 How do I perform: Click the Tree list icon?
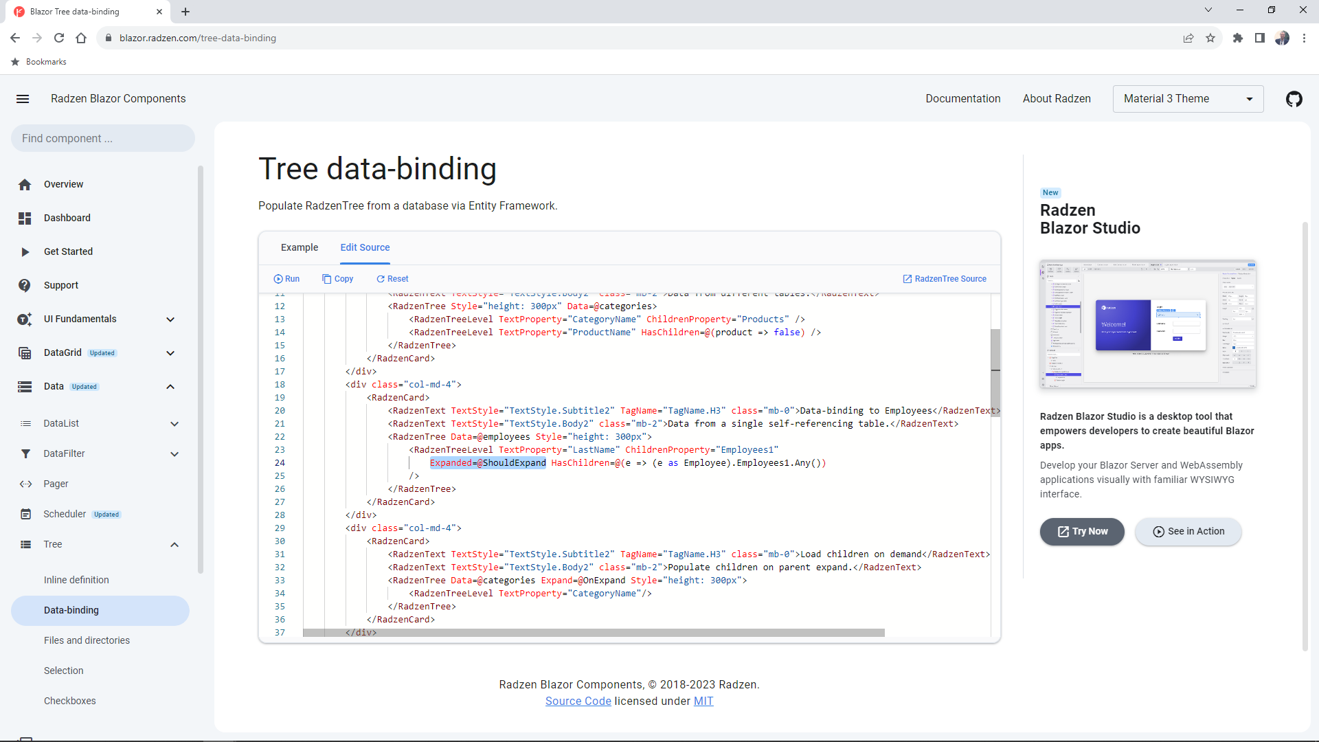pyautogui.click(x=25, y=544)
